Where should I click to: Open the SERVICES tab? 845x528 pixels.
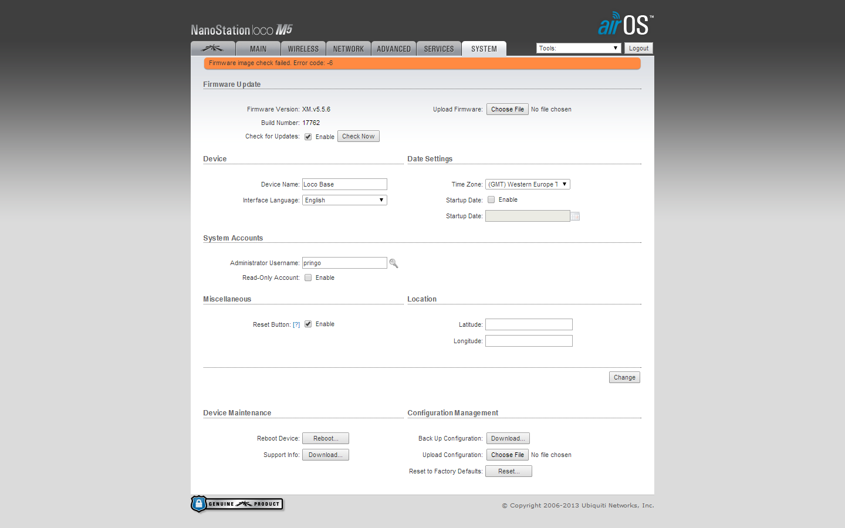tap(439, 49)
